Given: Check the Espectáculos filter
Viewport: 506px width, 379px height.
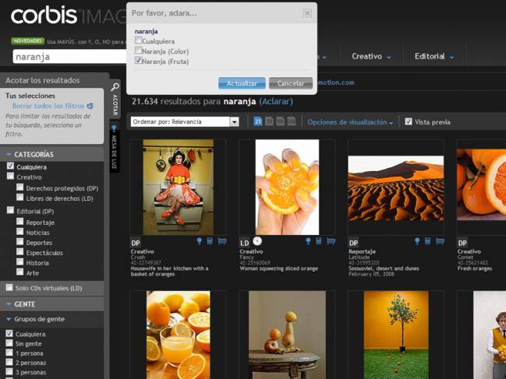Looking at the screenshot, I should click(x=20, y=251).
